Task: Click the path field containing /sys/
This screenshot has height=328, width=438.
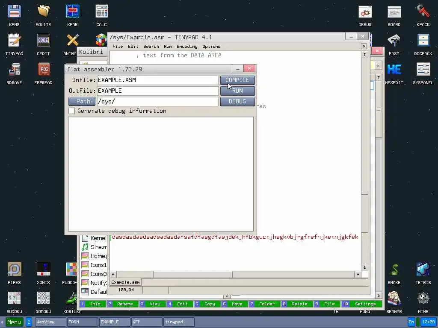Action: (157, 102)
